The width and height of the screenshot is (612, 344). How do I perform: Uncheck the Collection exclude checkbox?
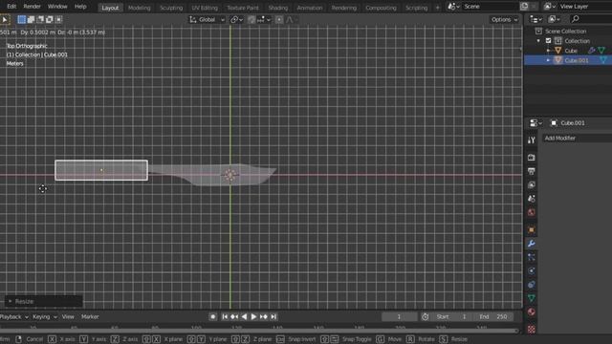[x=548, y=41]
